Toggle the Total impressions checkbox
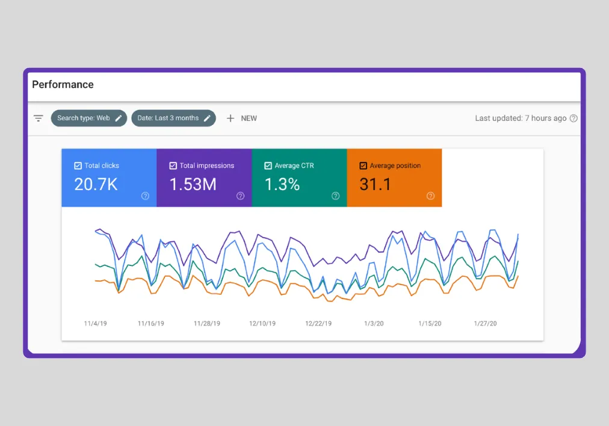This screenshot has width=609, height=426. coord(173,165)
